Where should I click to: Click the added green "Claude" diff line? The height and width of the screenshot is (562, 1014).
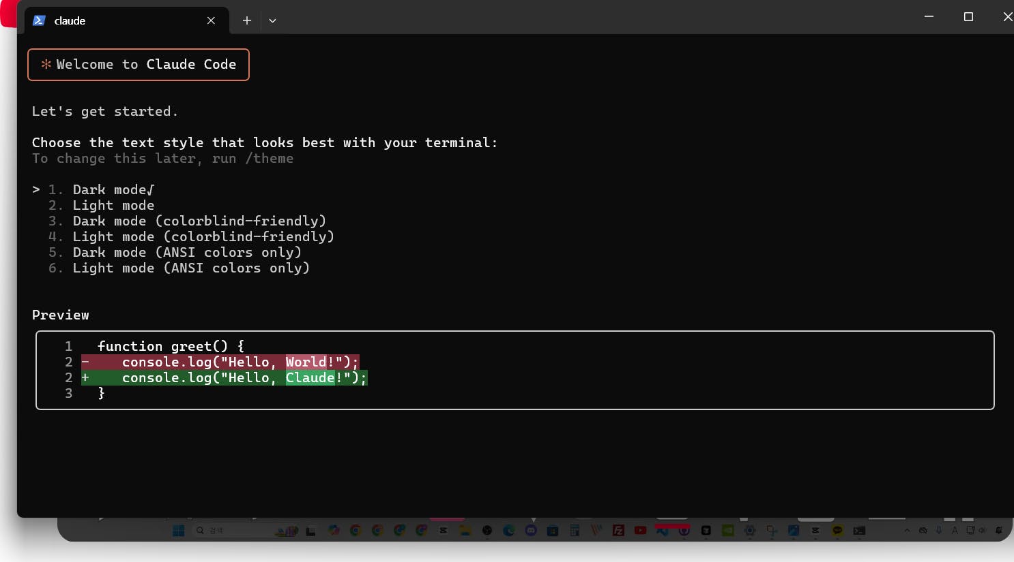224,377
